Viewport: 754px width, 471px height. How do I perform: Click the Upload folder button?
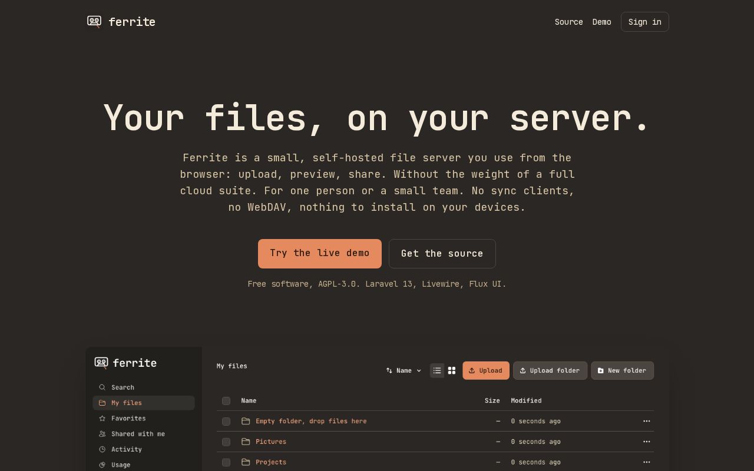(550, 370)
